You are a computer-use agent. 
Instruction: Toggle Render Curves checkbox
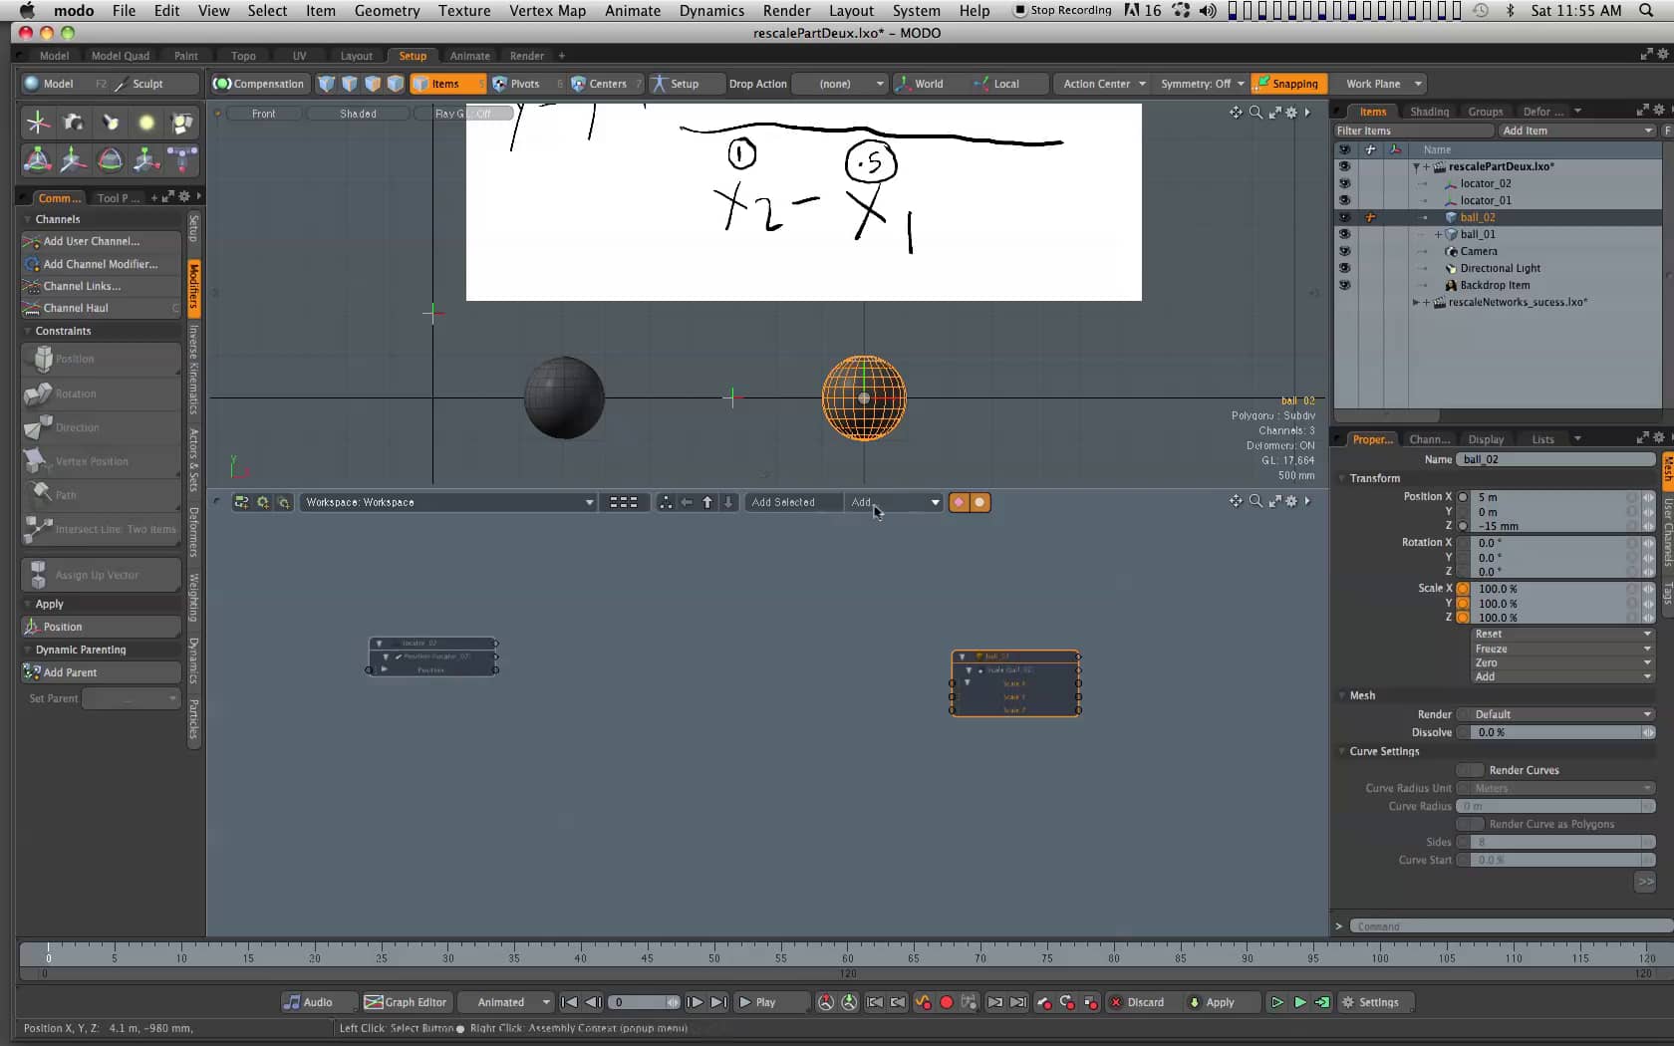click(x=1470, y=770)
